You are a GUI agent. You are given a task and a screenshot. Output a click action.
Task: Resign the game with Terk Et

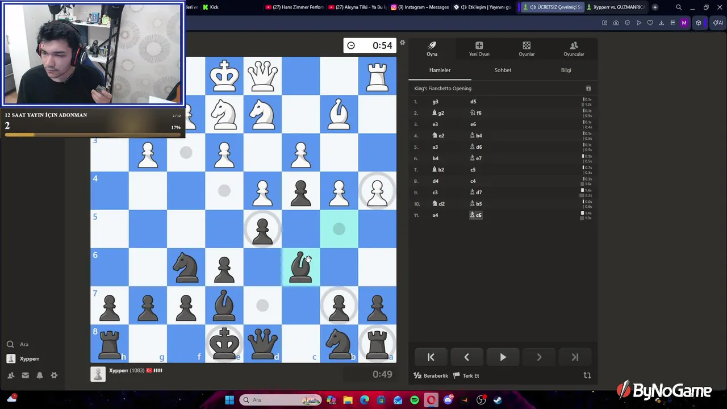pos(466,375)
